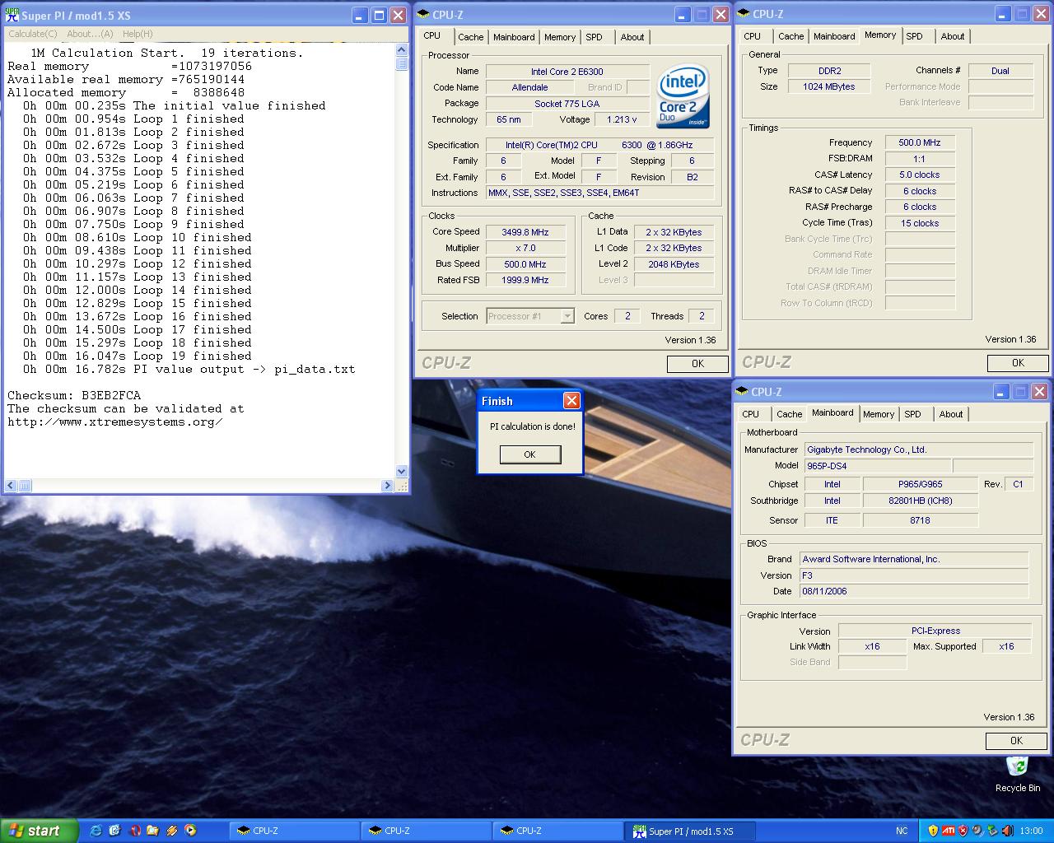Click the memory Size value 1024 MBytes
The width and height of the screenshot is (1054, 843).
(829, 86)
